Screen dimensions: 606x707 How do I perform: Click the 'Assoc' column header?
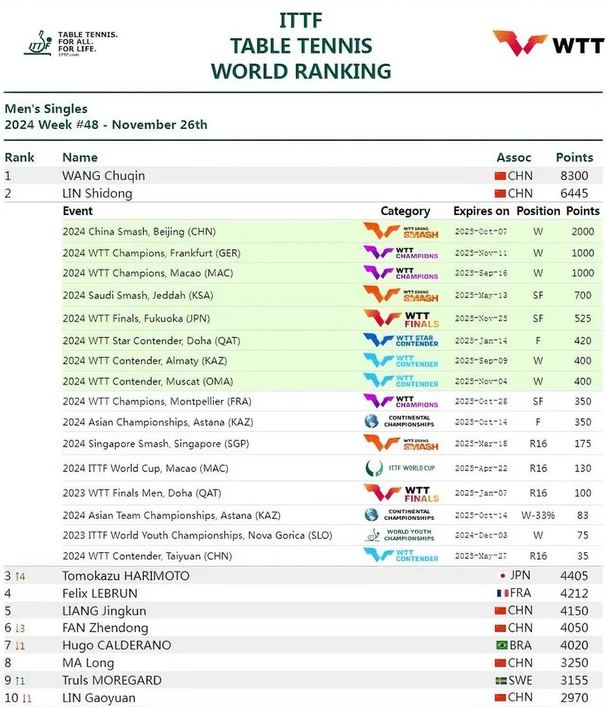point(514,157)
